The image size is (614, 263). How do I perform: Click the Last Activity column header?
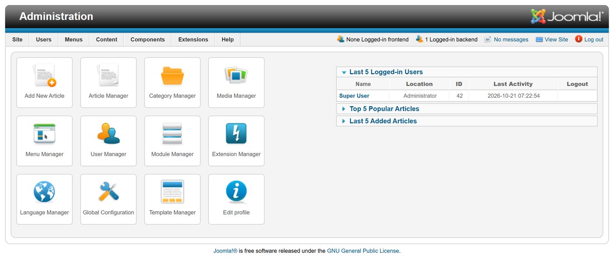pos(513,84)
